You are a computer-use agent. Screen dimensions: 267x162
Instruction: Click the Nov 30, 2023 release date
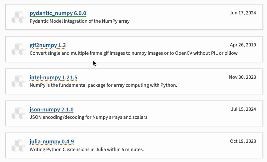(x=242, y=77)
